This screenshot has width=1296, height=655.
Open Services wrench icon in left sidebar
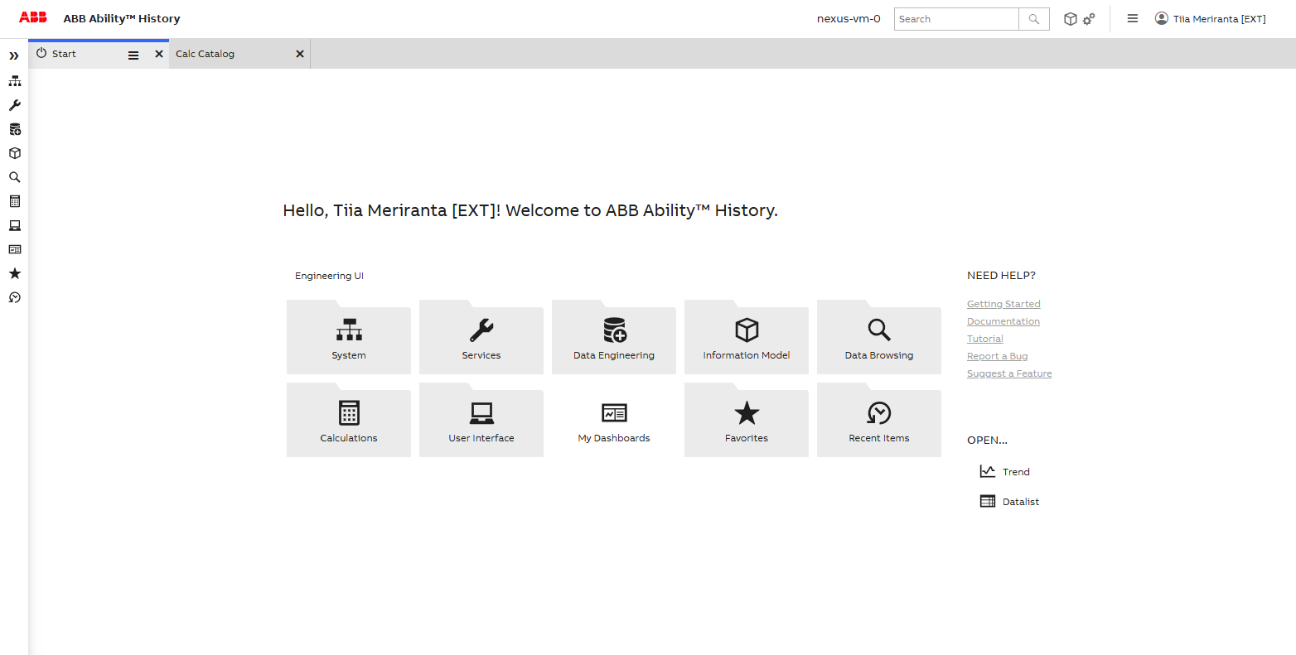(x=14, y=105)
